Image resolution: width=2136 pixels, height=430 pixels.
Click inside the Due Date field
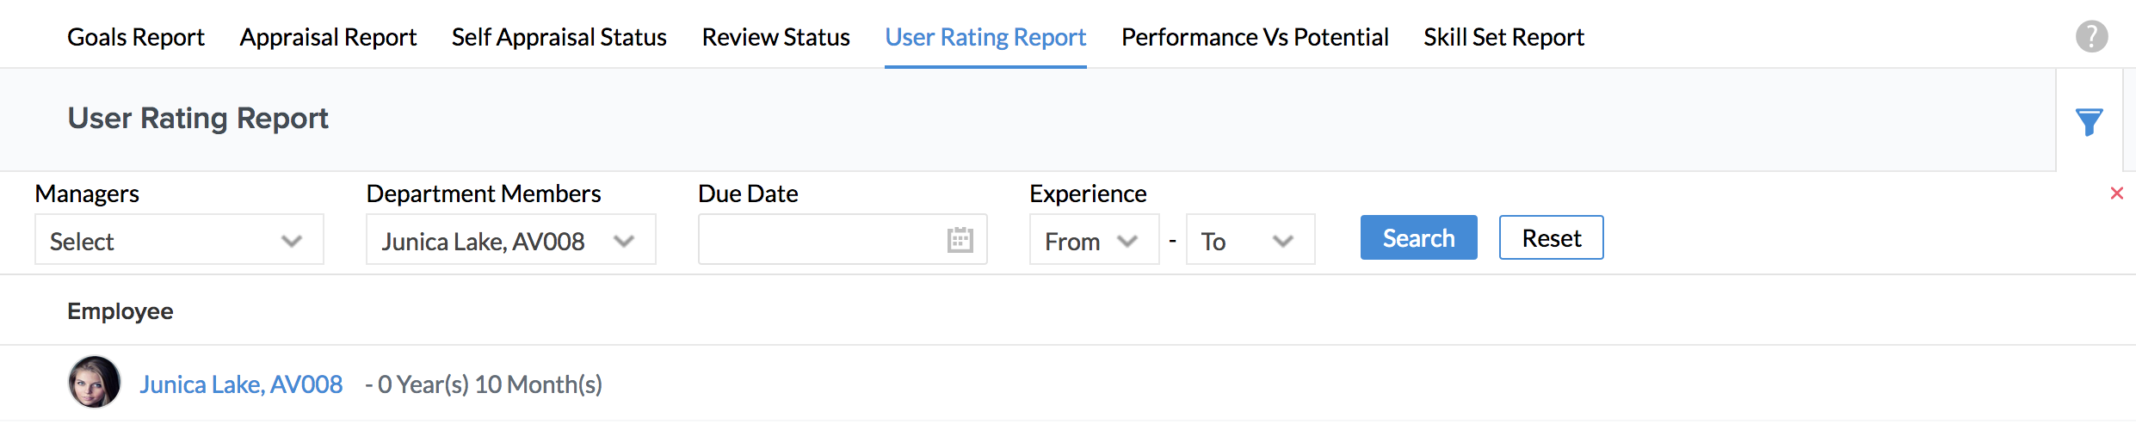tap(818, 240)
